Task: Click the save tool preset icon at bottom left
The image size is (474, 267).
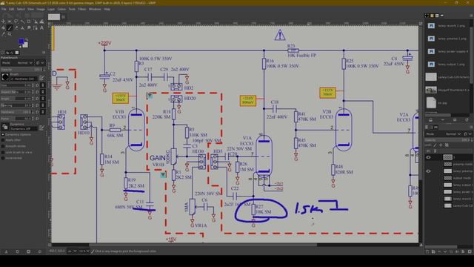Action: (6, 251)
